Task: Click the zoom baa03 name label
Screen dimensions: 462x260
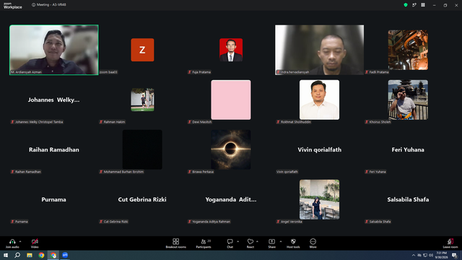Action: (108, 72)
